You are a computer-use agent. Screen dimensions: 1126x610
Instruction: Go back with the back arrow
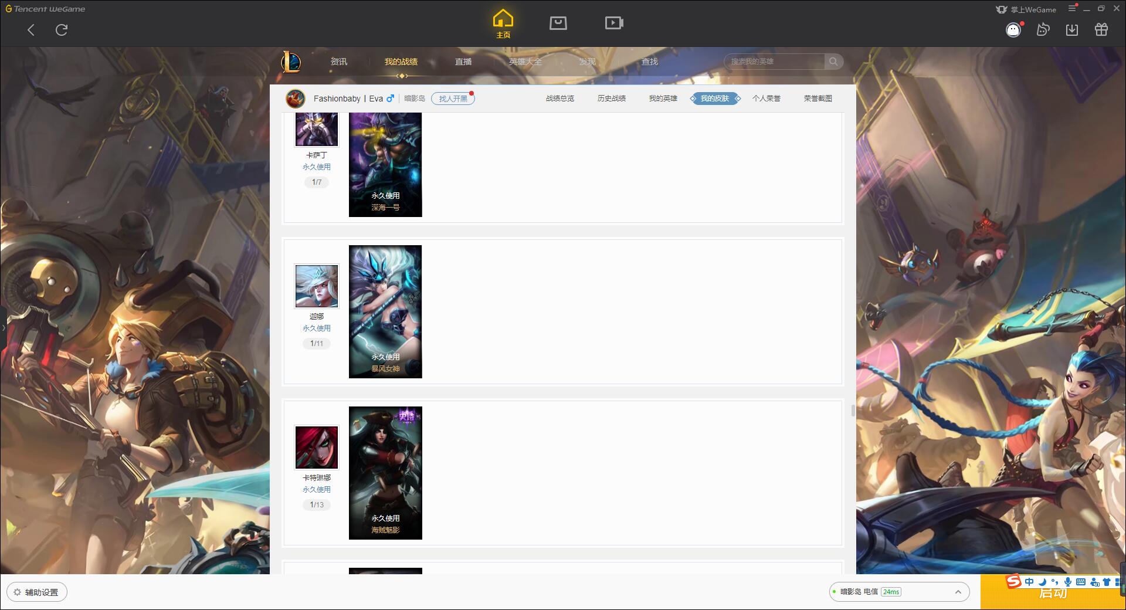tap(31, 30)
